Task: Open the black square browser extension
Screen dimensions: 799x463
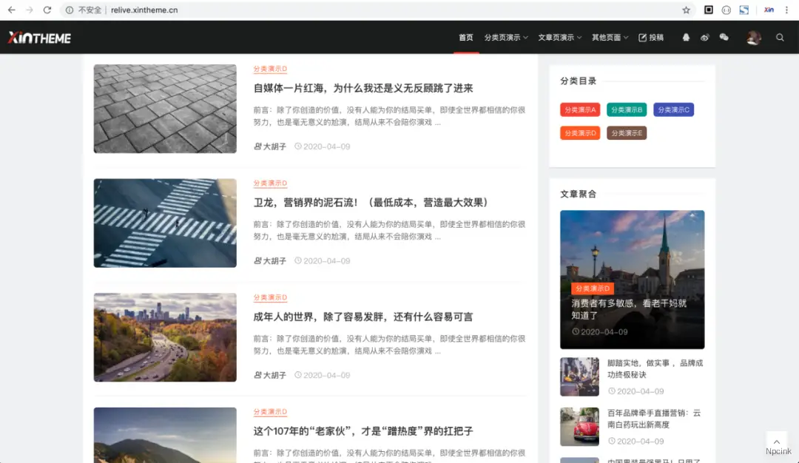Action: [x=708, y=10]
